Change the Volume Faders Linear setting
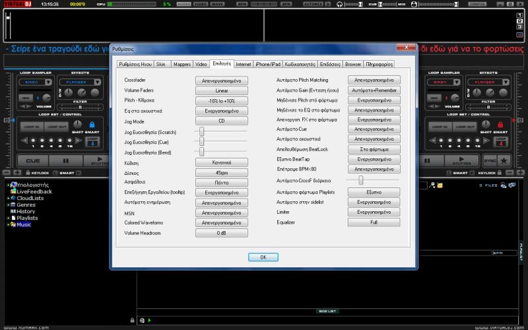The width and height of the screenshot is (528, 330). (x=222, y=91)
